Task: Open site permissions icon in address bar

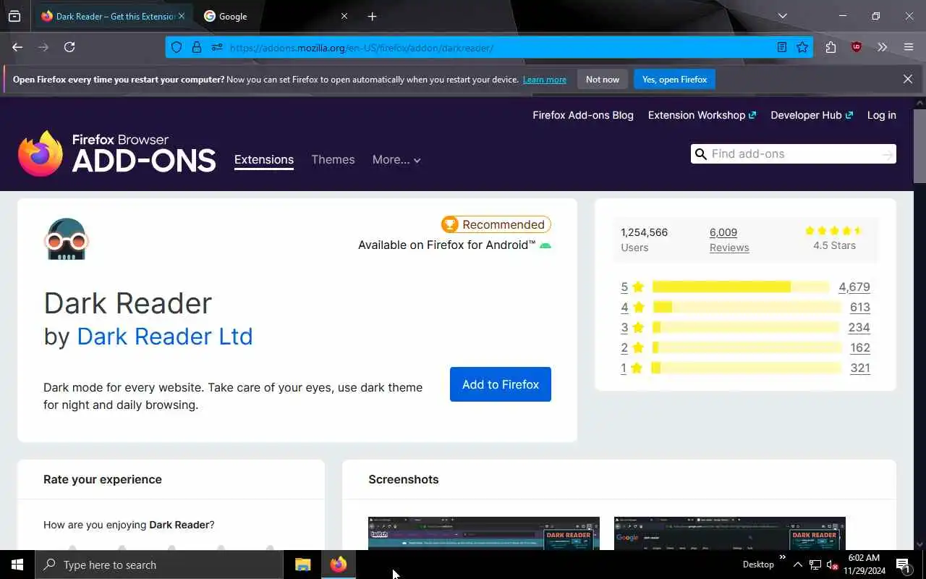Action: 216,48
